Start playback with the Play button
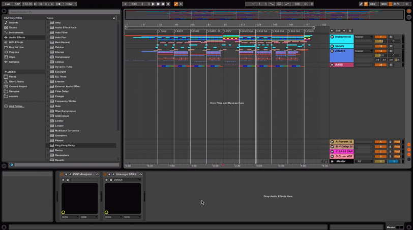Viewport: 413px width, 230px height. [x=153, y=4]
